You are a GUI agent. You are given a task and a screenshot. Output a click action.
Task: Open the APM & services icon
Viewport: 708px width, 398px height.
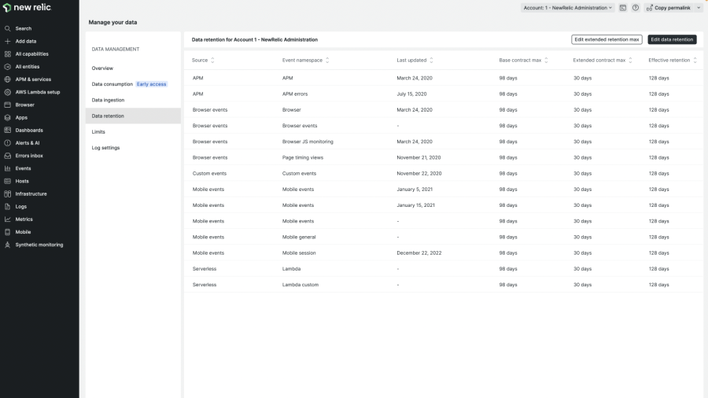coord(8,79)
